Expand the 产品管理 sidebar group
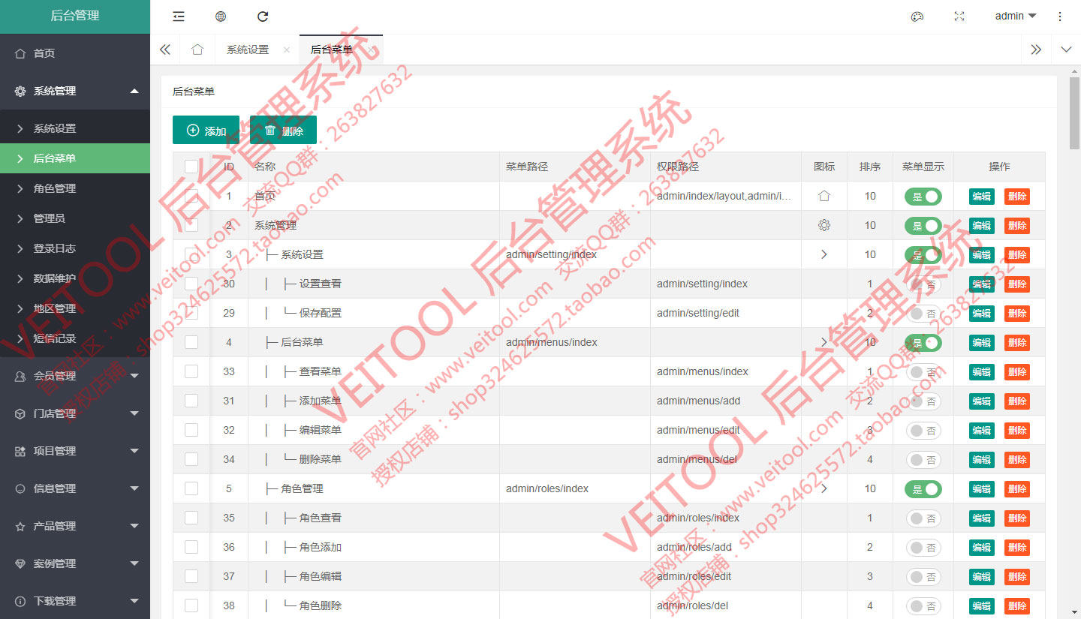 (134, 526)
